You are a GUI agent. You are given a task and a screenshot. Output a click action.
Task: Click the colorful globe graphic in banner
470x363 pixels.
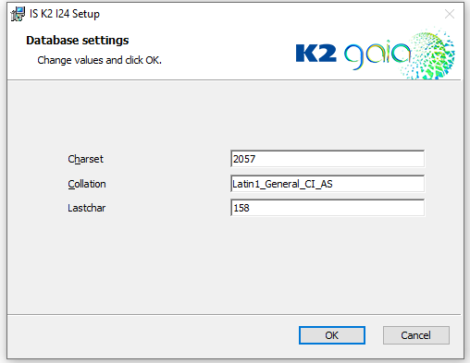tap(428, 54)
